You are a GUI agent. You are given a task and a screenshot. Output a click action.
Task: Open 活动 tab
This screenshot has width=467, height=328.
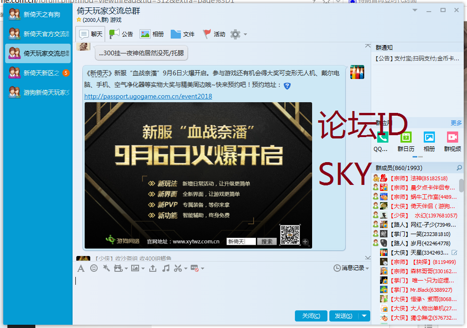[x=214, y=34]
